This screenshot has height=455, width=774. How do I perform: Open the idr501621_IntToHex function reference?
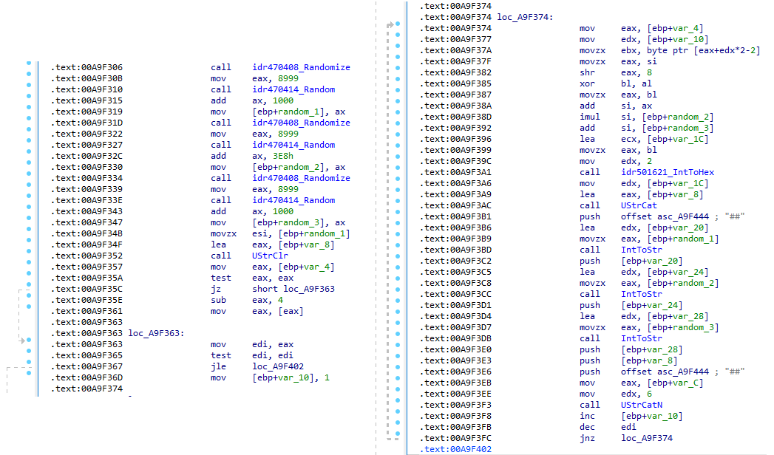[668, 172]
